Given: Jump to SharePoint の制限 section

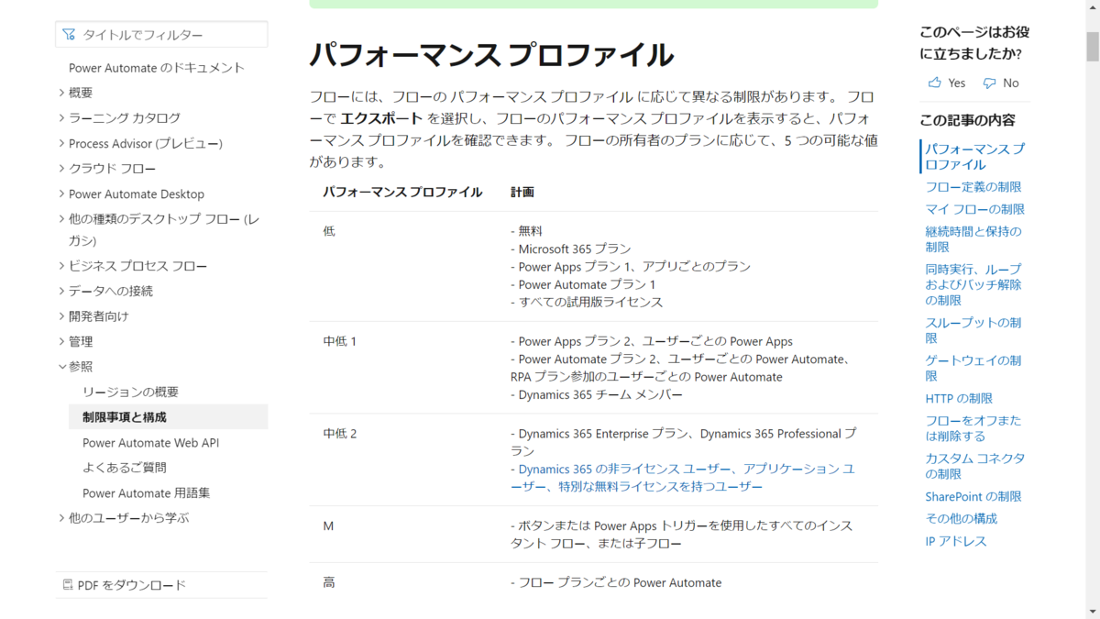Looking at the screenshot, I should [973, 497].
